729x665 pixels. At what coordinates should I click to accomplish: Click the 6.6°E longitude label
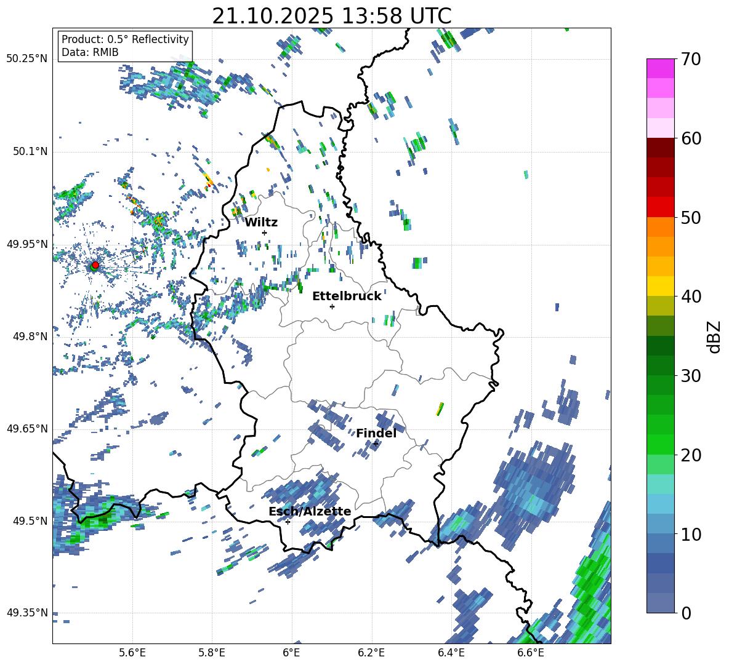(x=531, y=653)
